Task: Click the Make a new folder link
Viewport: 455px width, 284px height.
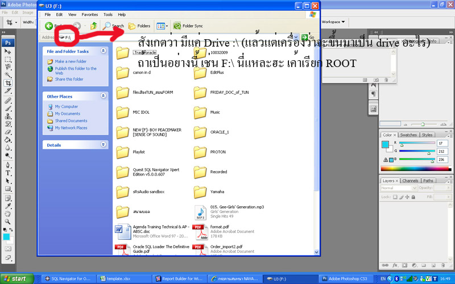Action: point(71,61)
